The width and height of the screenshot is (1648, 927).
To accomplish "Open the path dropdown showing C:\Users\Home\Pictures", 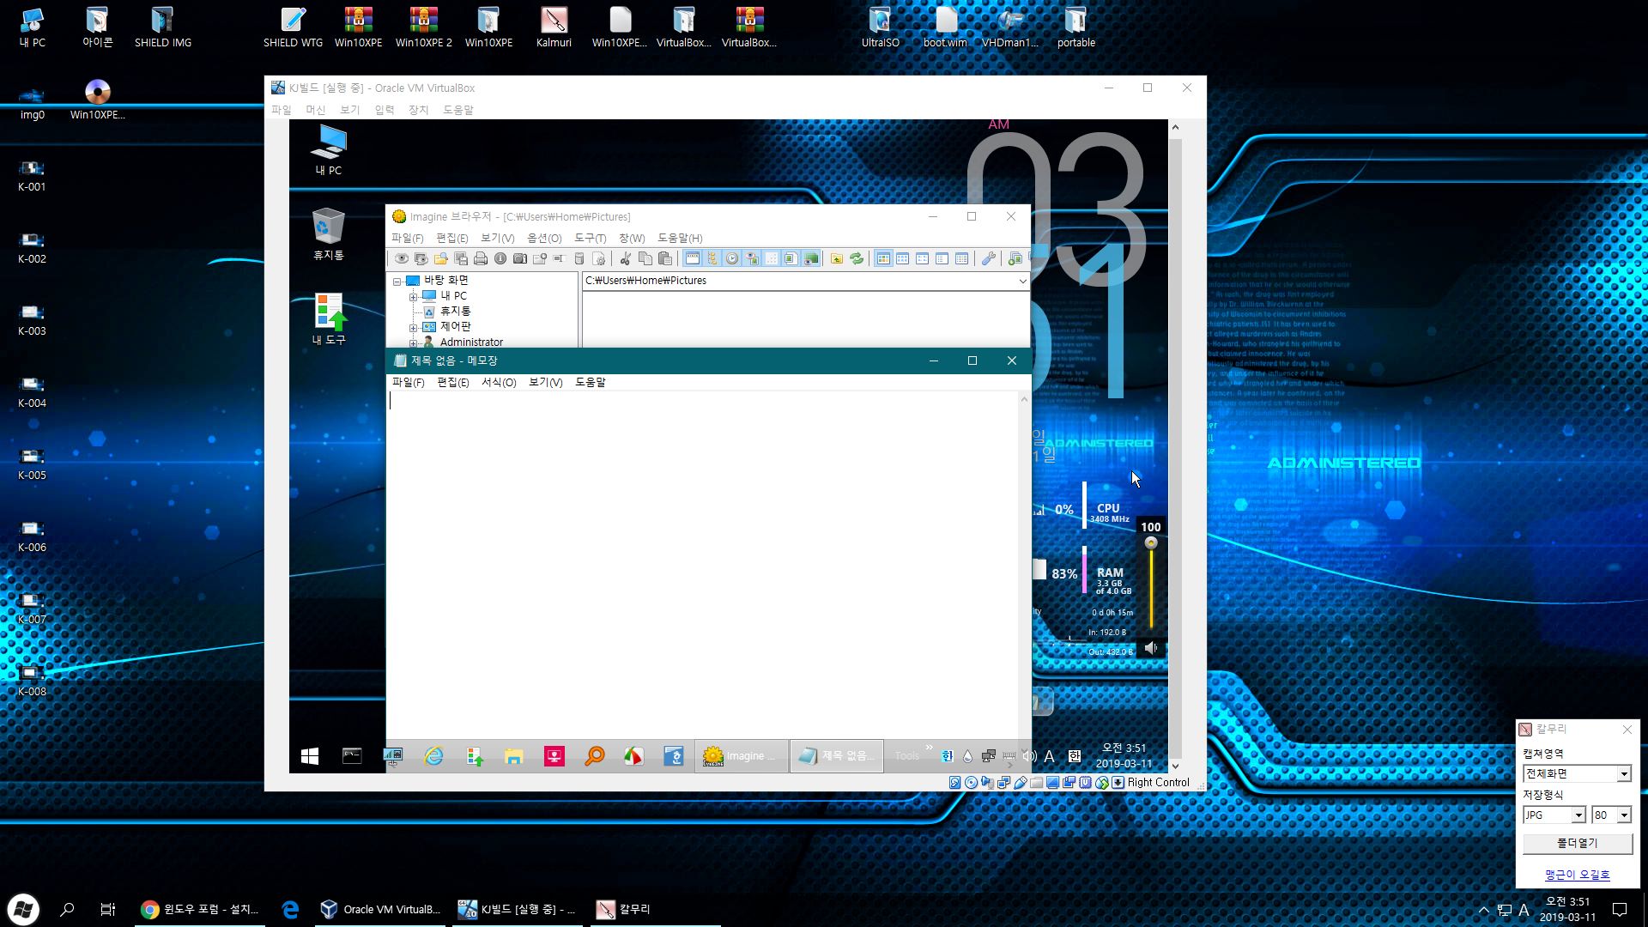I will pyautogui.click(x=1022, y=281).
